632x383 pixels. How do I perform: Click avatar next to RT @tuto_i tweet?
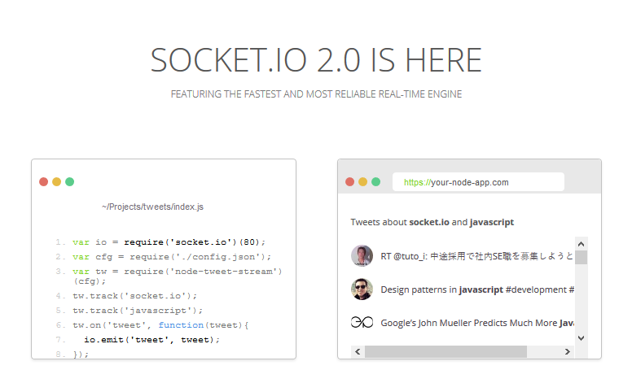362,255
